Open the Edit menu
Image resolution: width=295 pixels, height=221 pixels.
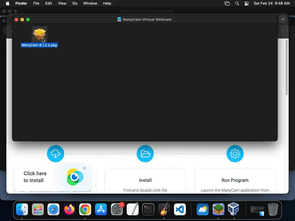pyautogui.click(x=48, y=3)
